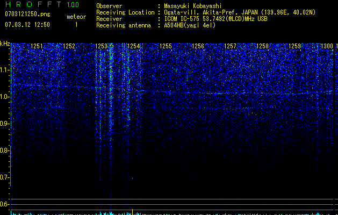Click the meteor count value 1
Viewport: 338px width, 215px height.
coord(76,25)
